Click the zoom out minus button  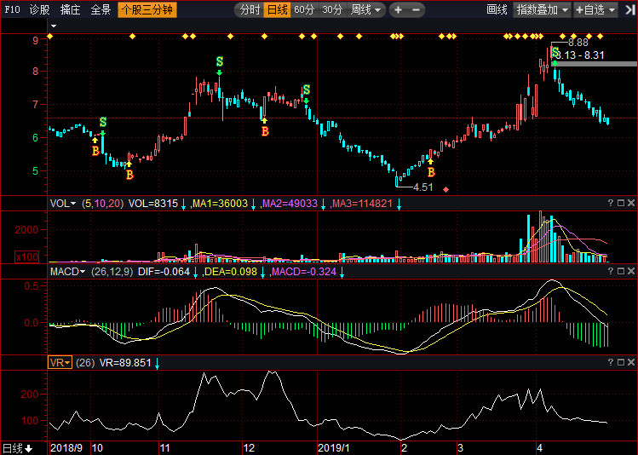(417, 10)
